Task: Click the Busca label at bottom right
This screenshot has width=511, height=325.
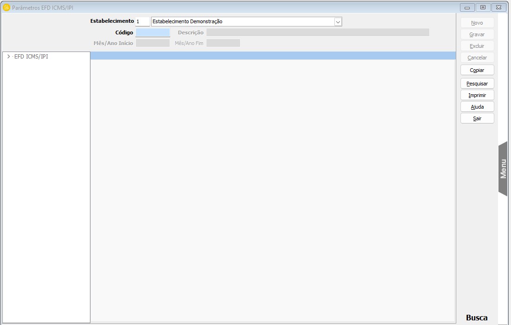Action: pos(477,318)
